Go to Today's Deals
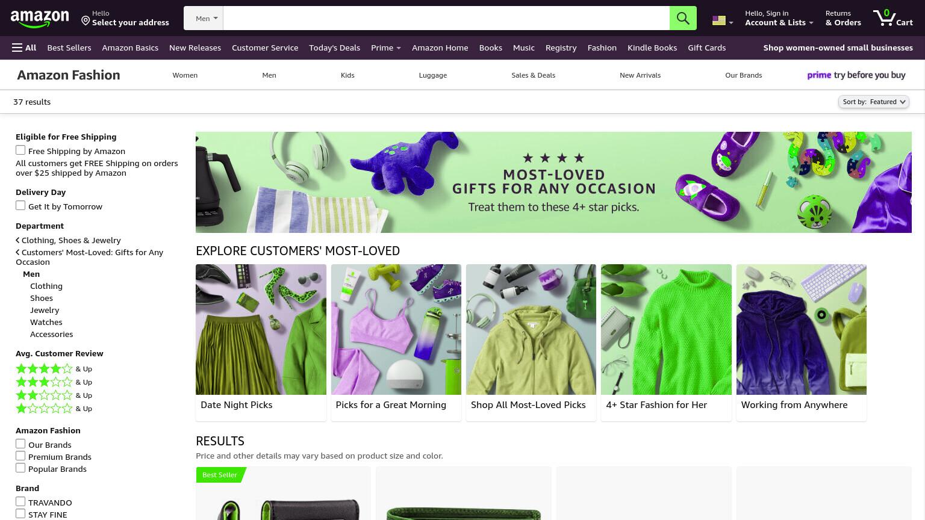Screen dimensions: 925x520 point(334,48)
